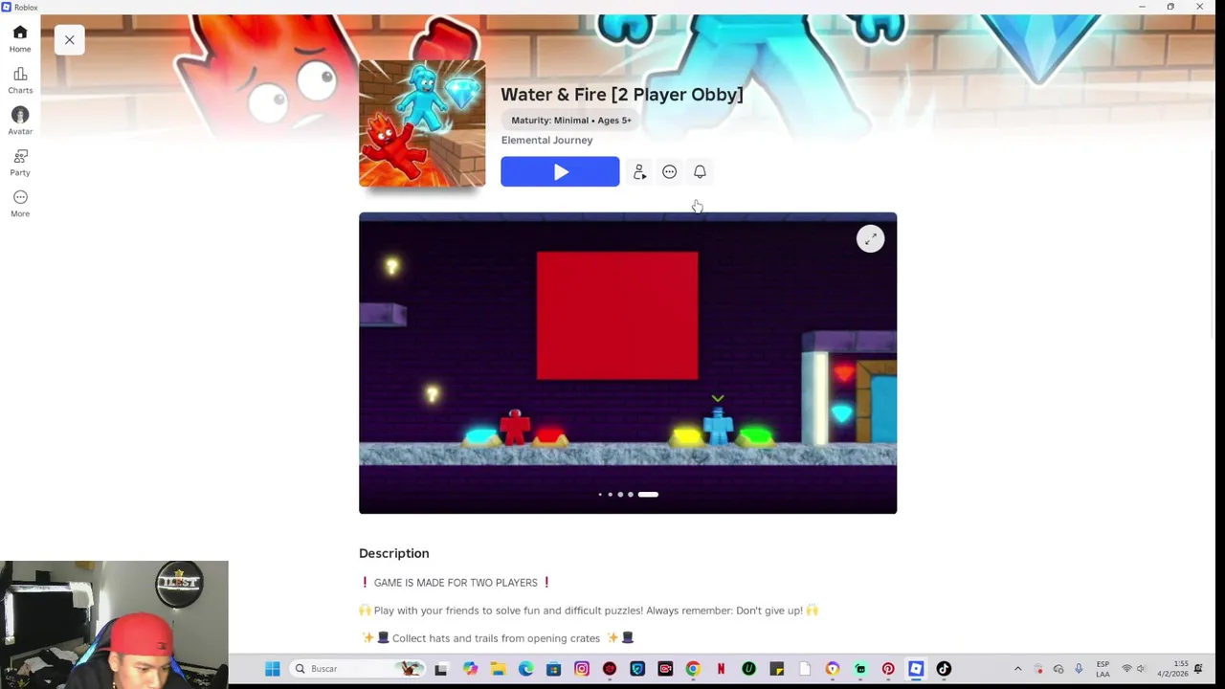Open File Explorer from the taskbar
The width and height of the screenshot is (1225, 689).
pyautogui.click(x=498, y=669)
